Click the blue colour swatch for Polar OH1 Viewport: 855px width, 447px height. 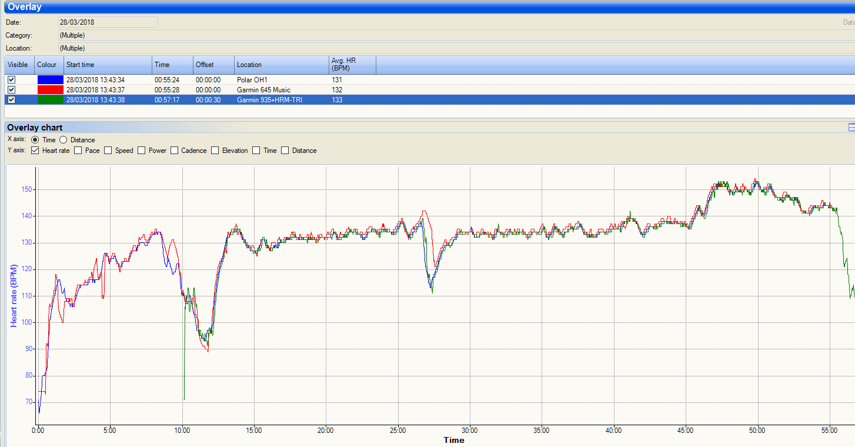pos(50,79)
